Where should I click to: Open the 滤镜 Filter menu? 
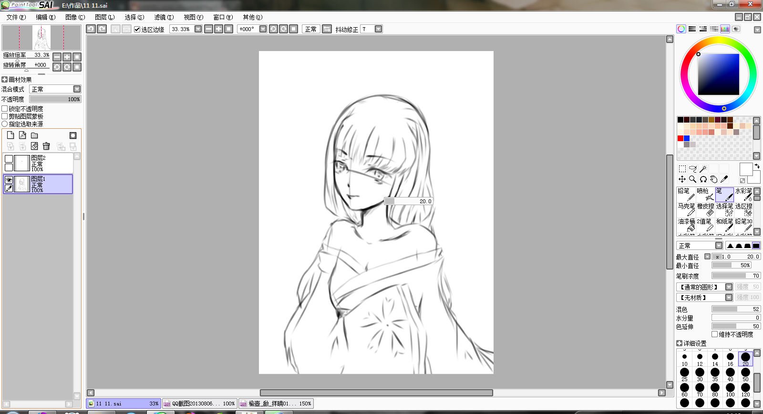164,17
